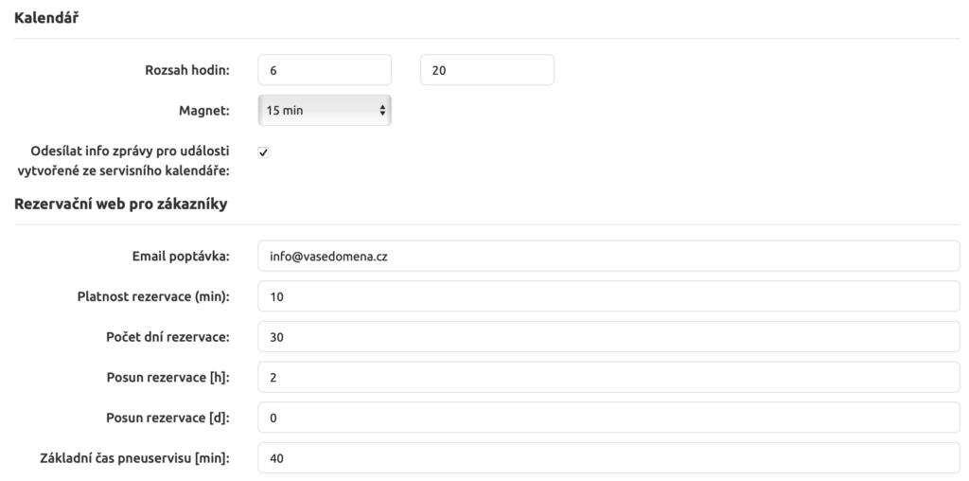Click the Posun rezervace [h] input field
This screenshot has width=969, height=481.
[608, 378]
